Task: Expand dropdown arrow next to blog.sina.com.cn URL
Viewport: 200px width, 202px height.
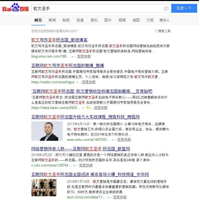Action: [73, 57]
